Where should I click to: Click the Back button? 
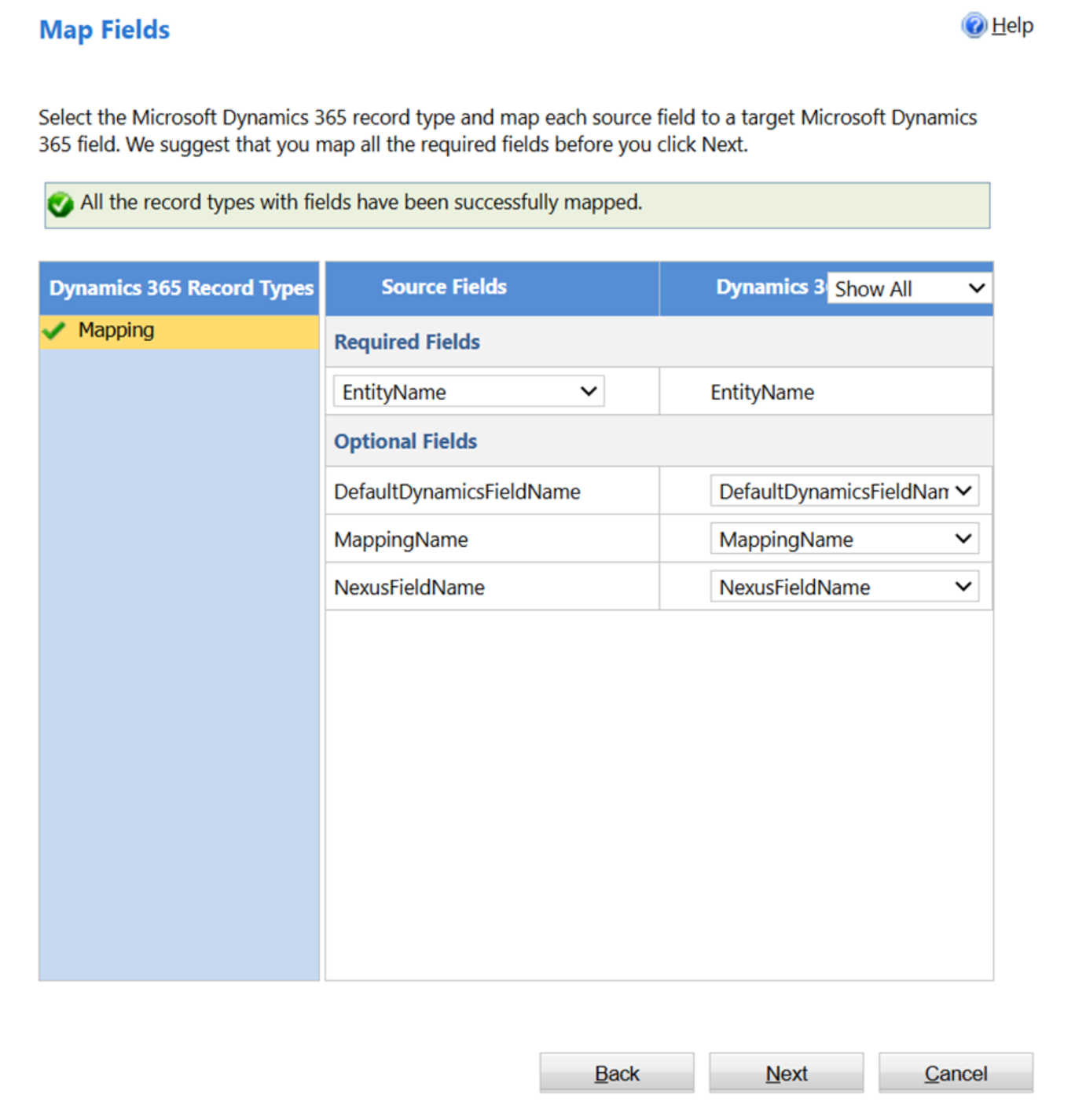[617, 1073]
